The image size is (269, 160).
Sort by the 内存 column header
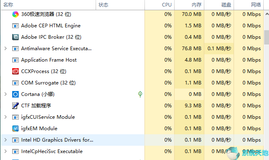[x=189, y=5]
